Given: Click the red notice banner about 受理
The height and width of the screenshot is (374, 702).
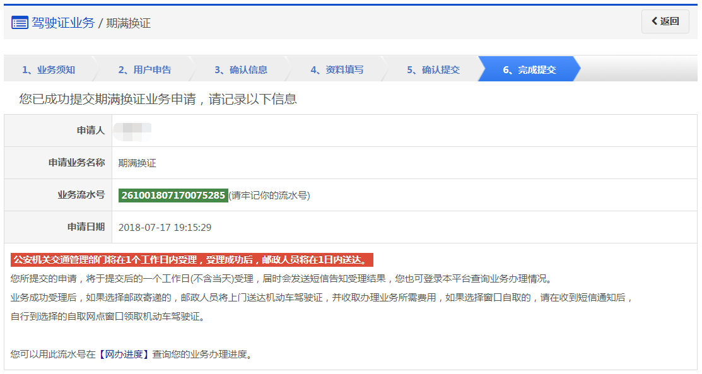Looking at the screenshot, I should (192, 260).
